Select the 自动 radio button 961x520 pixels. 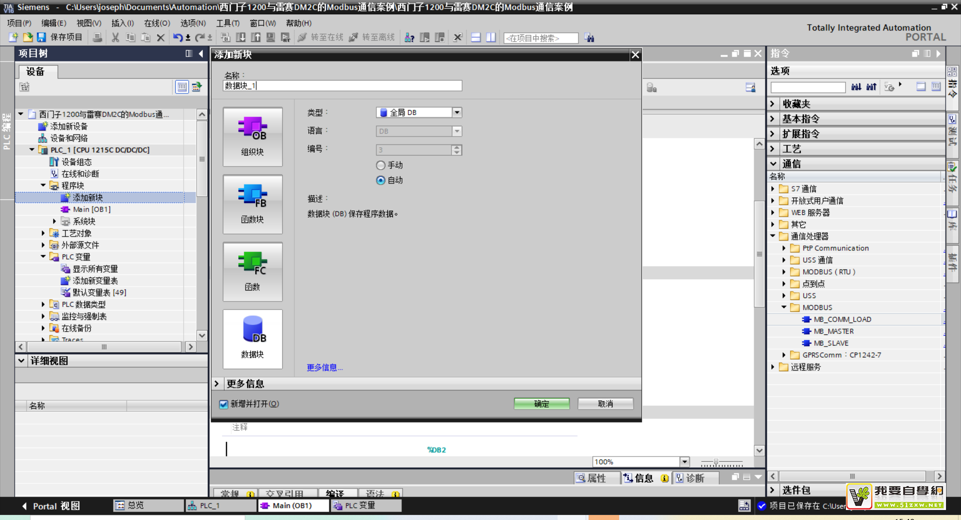[x=381, y=180]
